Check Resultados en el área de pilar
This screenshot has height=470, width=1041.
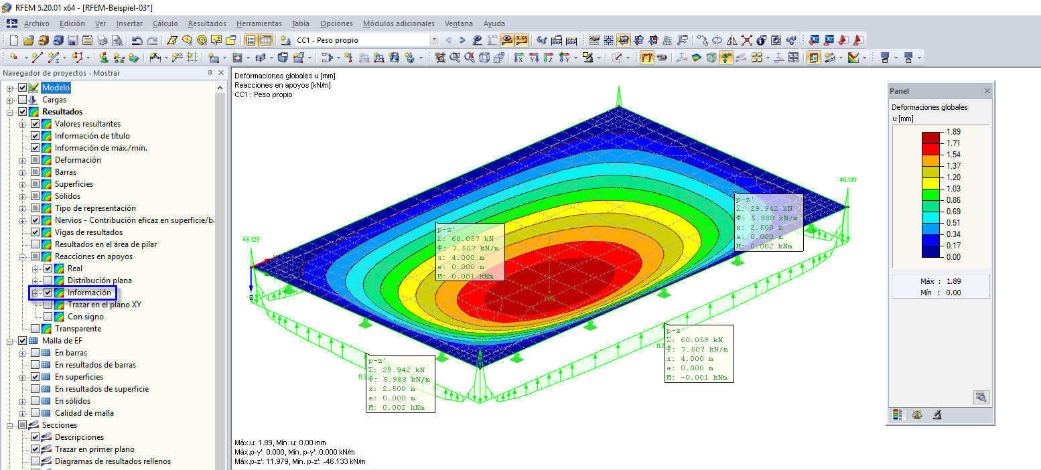coord(36,244)
